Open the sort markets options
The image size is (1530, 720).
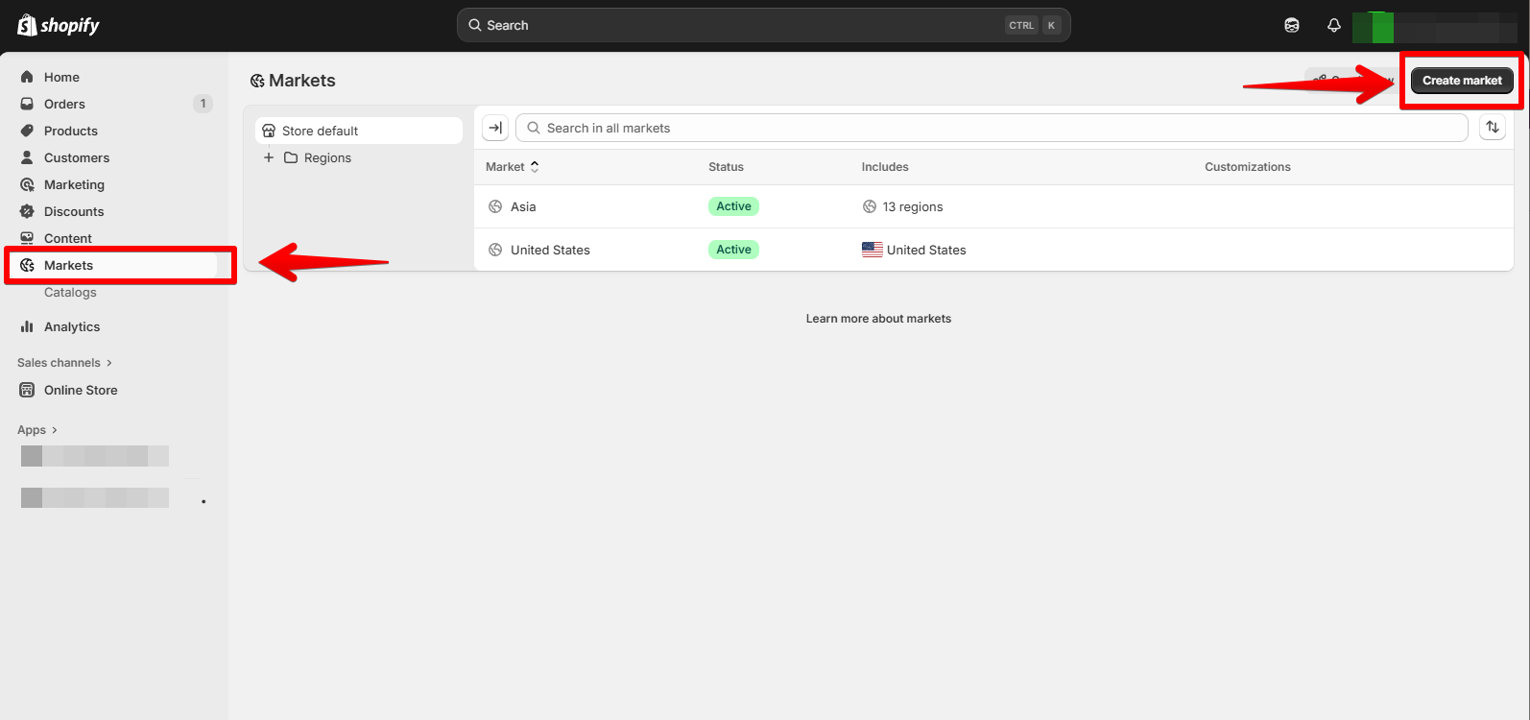[x=1493, y=127]
